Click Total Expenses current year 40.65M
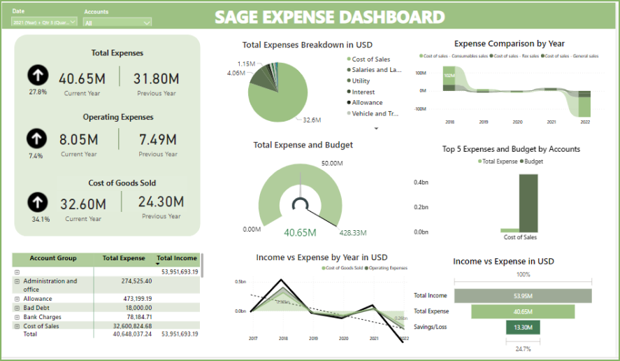 click(82, 79)
